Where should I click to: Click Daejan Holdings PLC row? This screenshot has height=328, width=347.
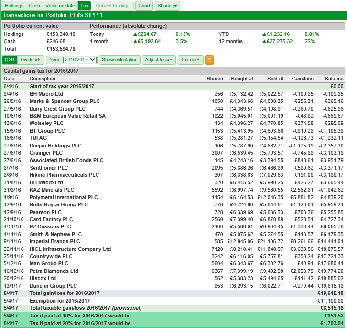click(x=173, y=146)
